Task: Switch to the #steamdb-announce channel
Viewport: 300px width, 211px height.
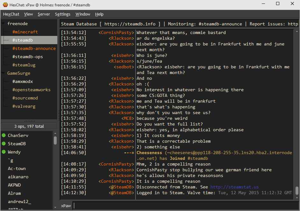Action: pyautogui.click(x=34, y=49)
